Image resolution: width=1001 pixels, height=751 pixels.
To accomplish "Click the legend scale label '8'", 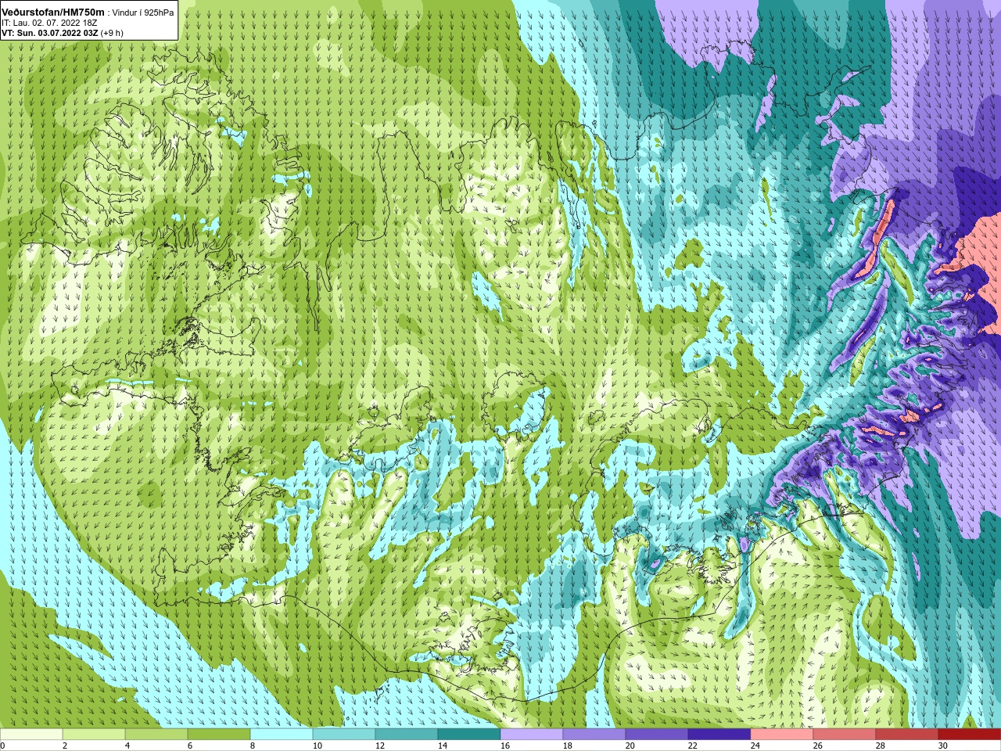I will [253, 746].
